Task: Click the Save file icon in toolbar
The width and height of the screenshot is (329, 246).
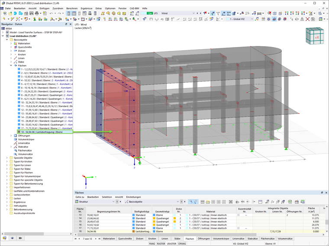Action: [x=32, y=13]
